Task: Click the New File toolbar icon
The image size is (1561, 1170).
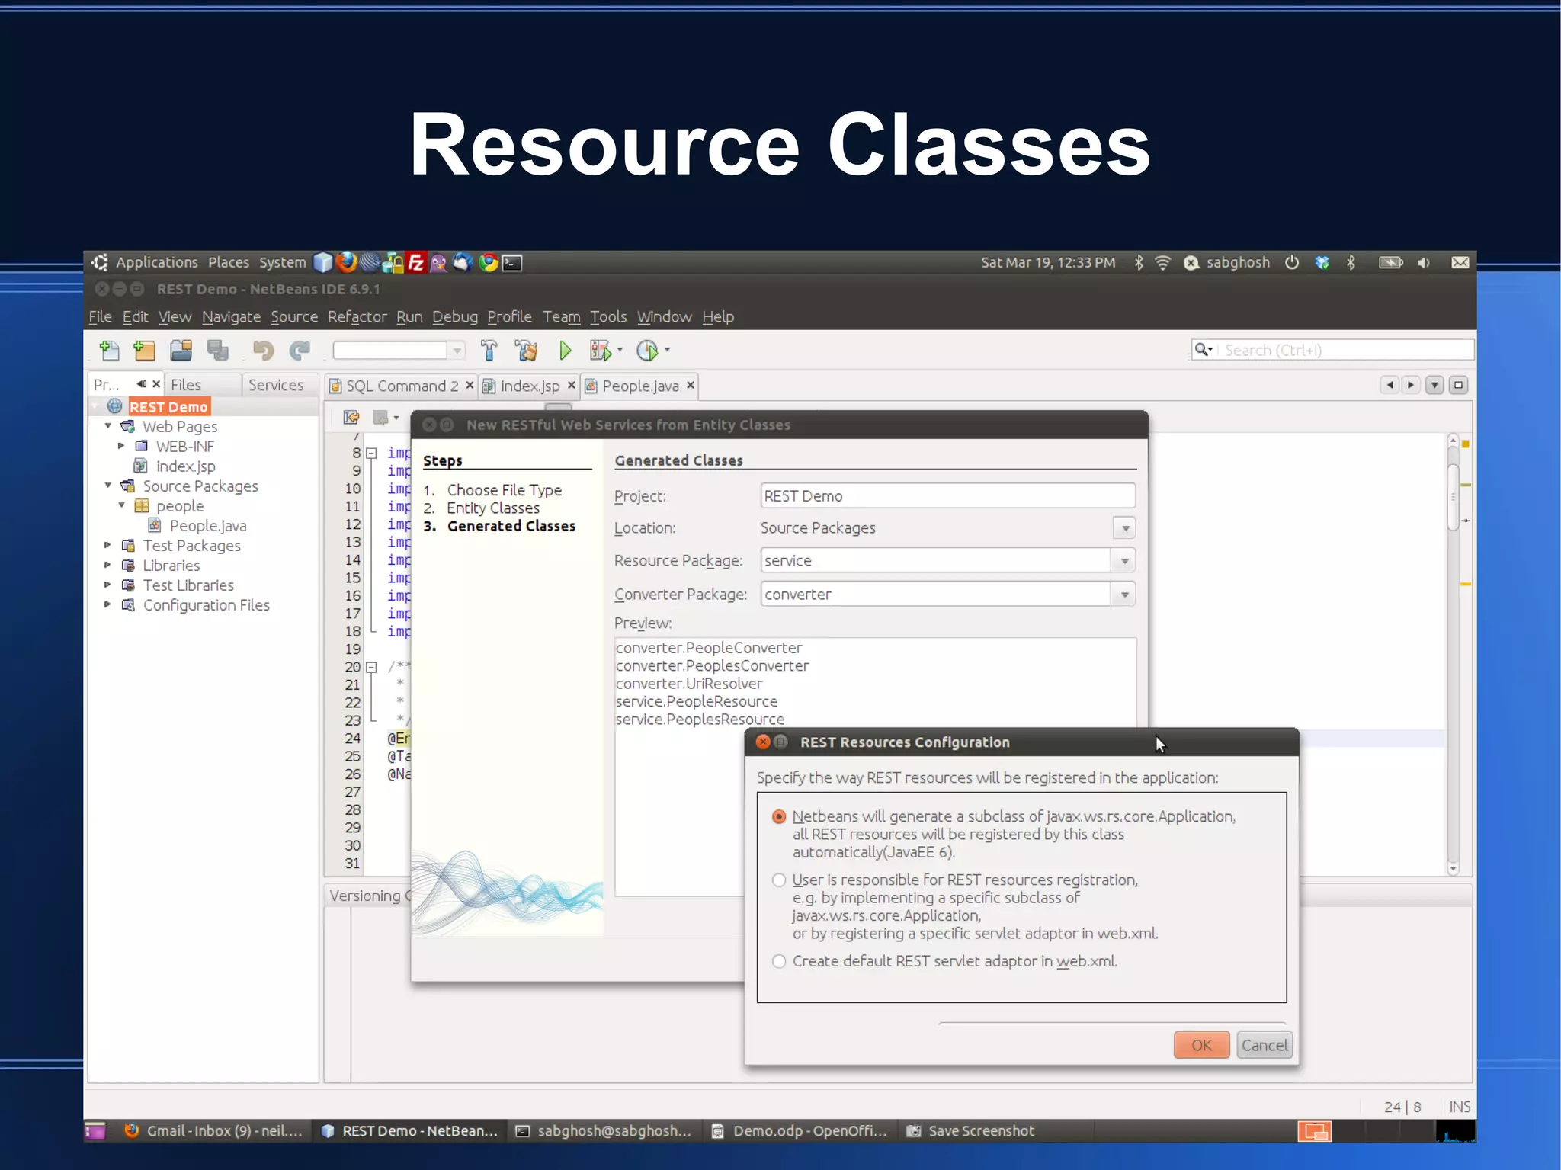Action: [x=110, y=351]
